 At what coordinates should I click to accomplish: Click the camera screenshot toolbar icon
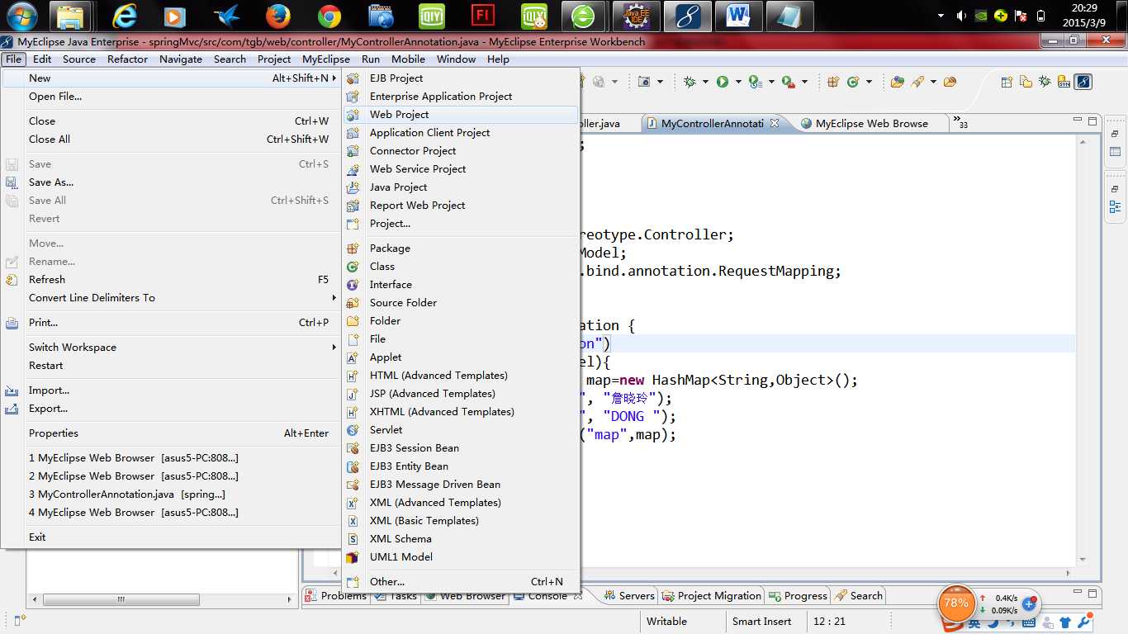[644, 82]
